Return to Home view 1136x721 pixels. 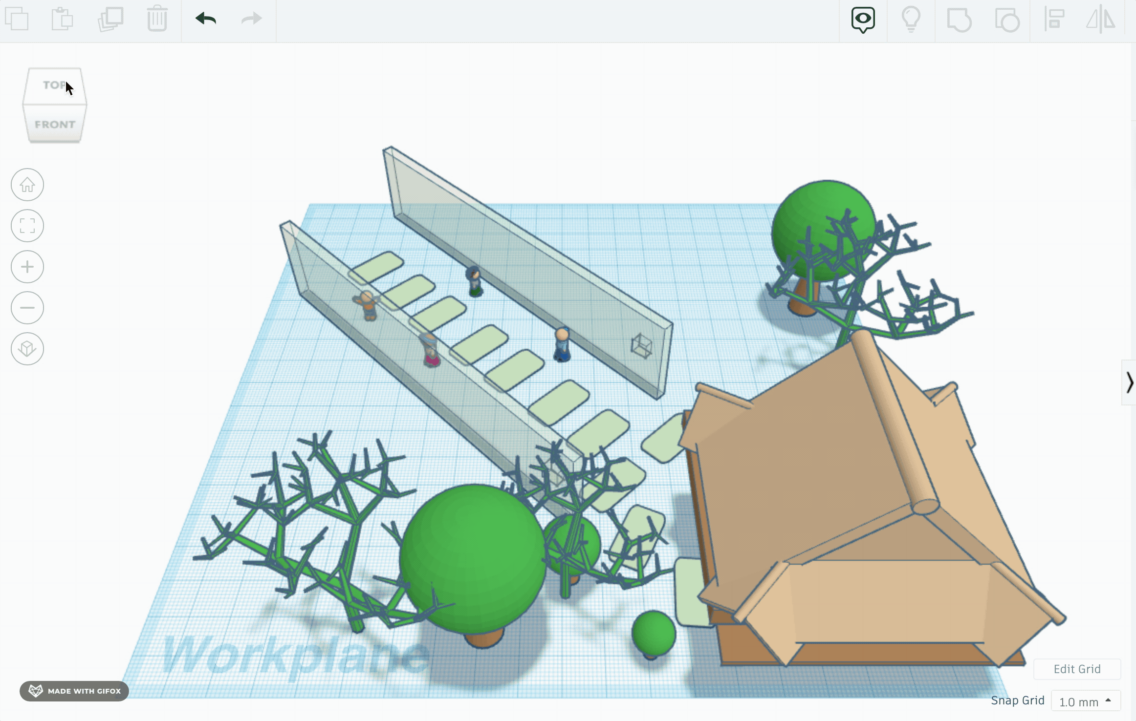27,185
